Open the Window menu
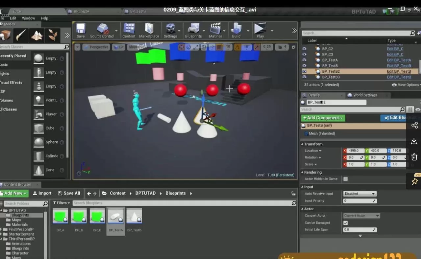 (x=28, y=18)
